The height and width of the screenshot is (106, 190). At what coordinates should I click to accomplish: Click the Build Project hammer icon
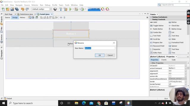pyautogui.click(x=61, y=9)
